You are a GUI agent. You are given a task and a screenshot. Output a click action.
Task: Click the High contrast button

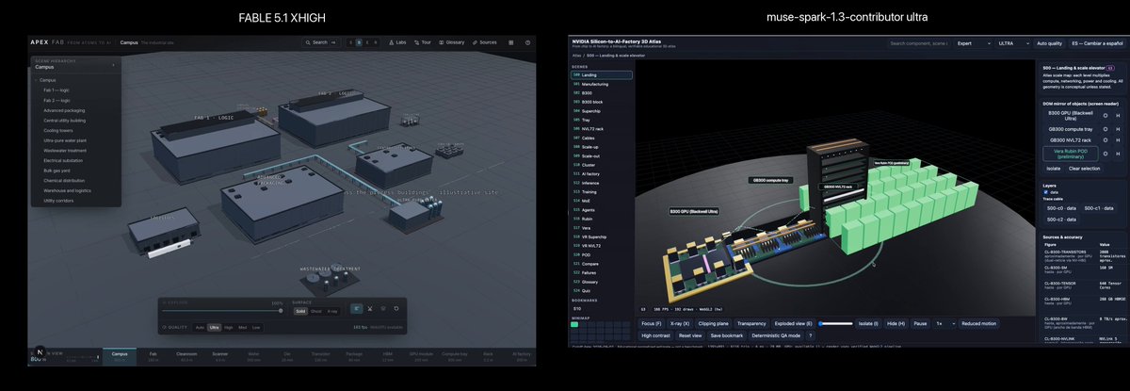[x=655, y=335]
